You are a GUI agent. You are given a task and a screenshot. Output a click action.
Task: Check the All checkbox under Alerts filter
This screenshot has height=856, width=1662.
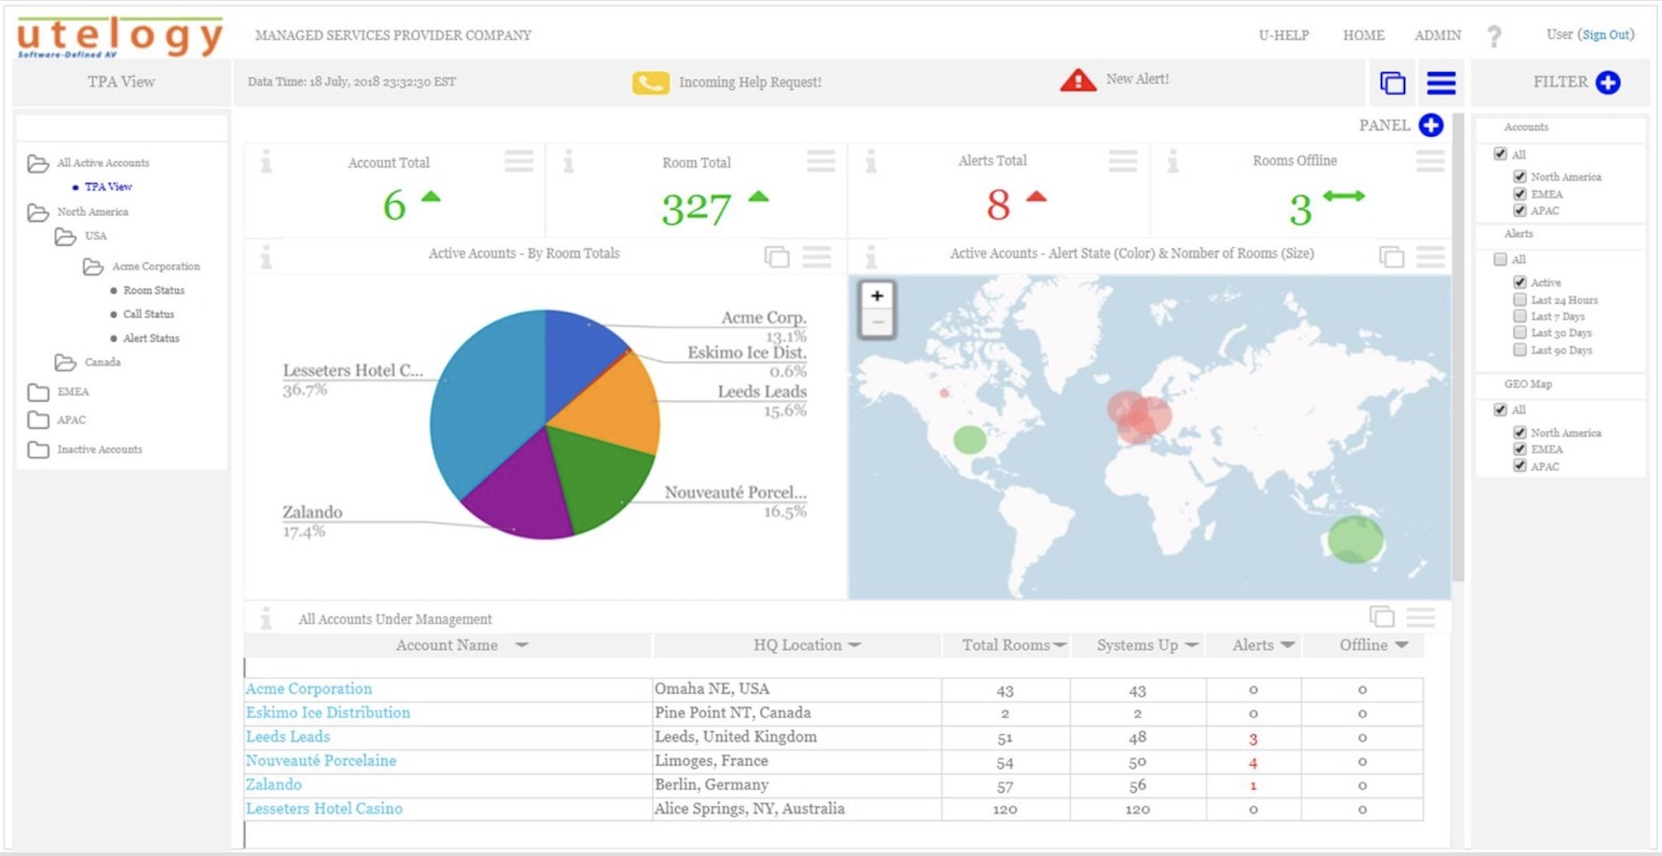click(x=1500, y=259)
